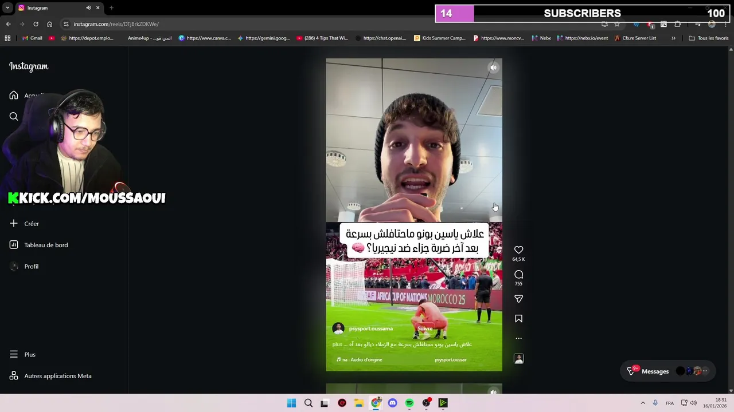Open the Kids Summer Camp bookmark
Screen dimensions: 734x412
[x=440, y=38]
